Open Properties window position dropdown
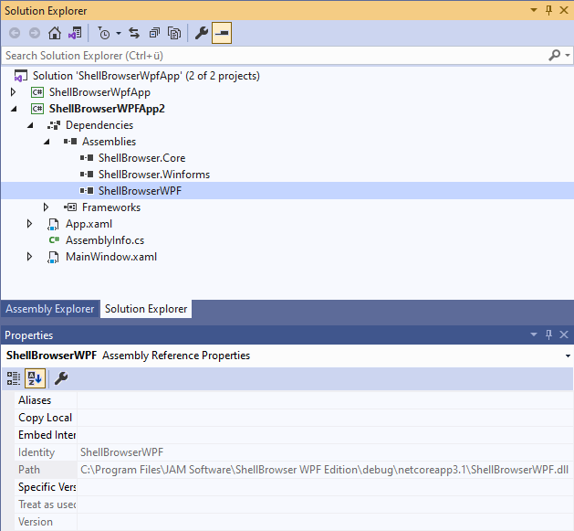 click(x=534, y=335)
